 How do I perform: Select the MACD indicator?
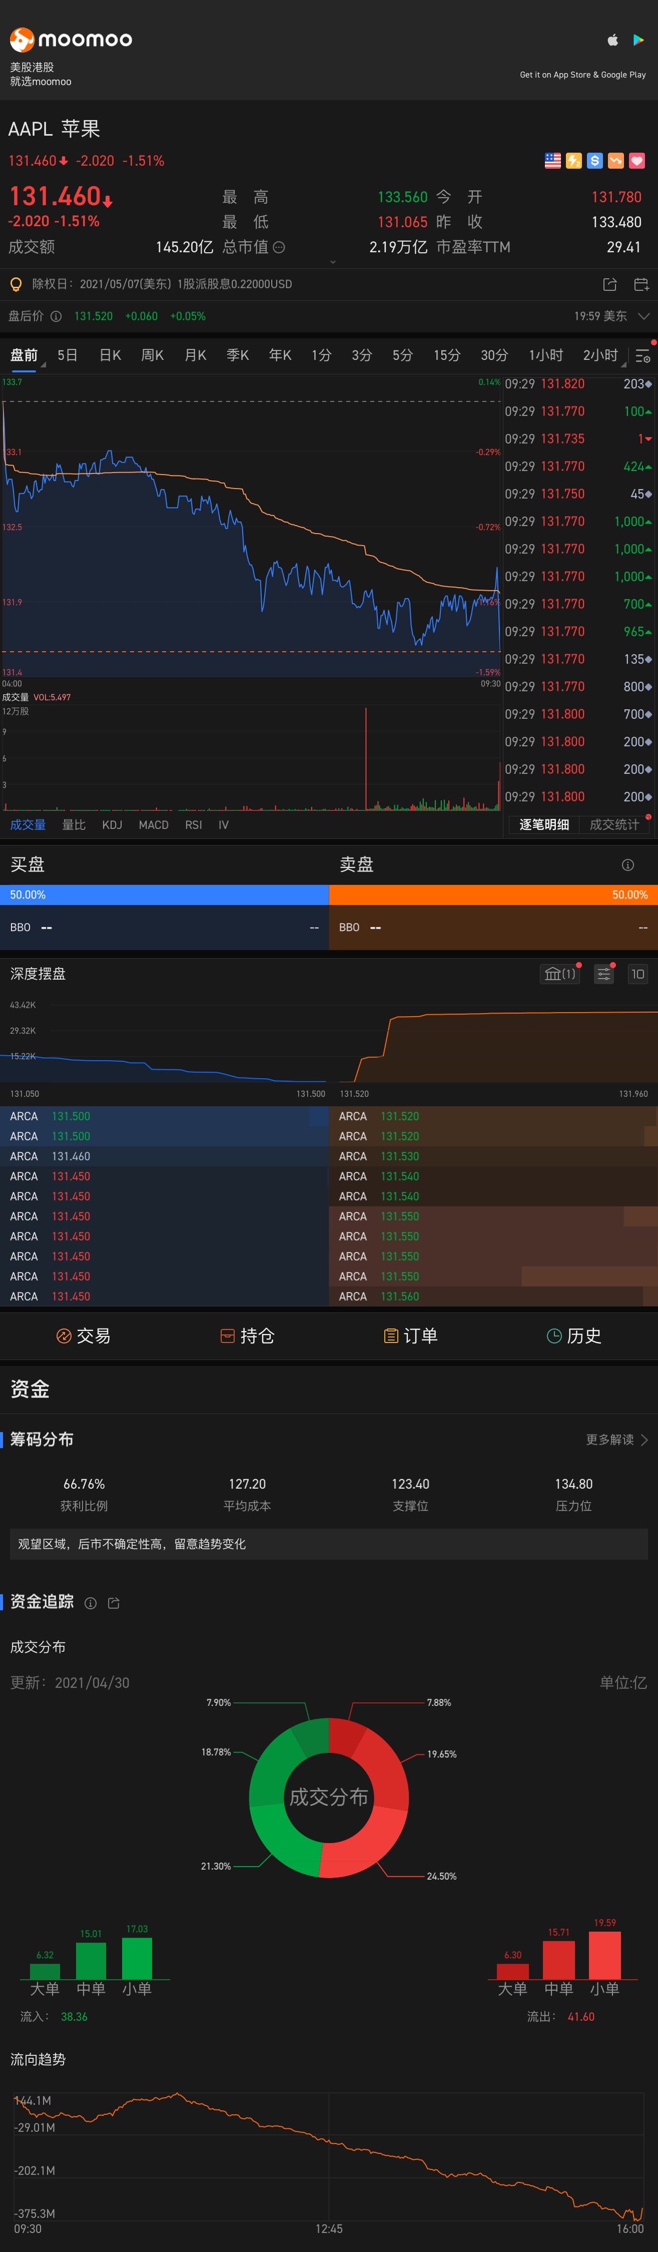(154, 824)
